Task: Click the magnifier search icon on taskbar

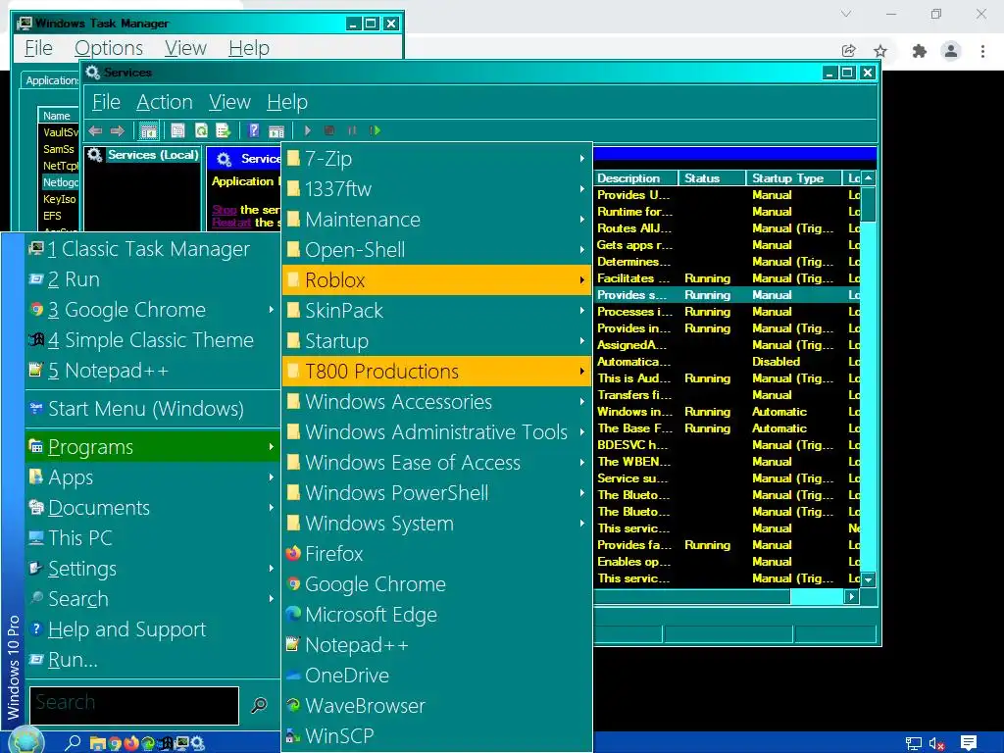Action: click(73, 742)
